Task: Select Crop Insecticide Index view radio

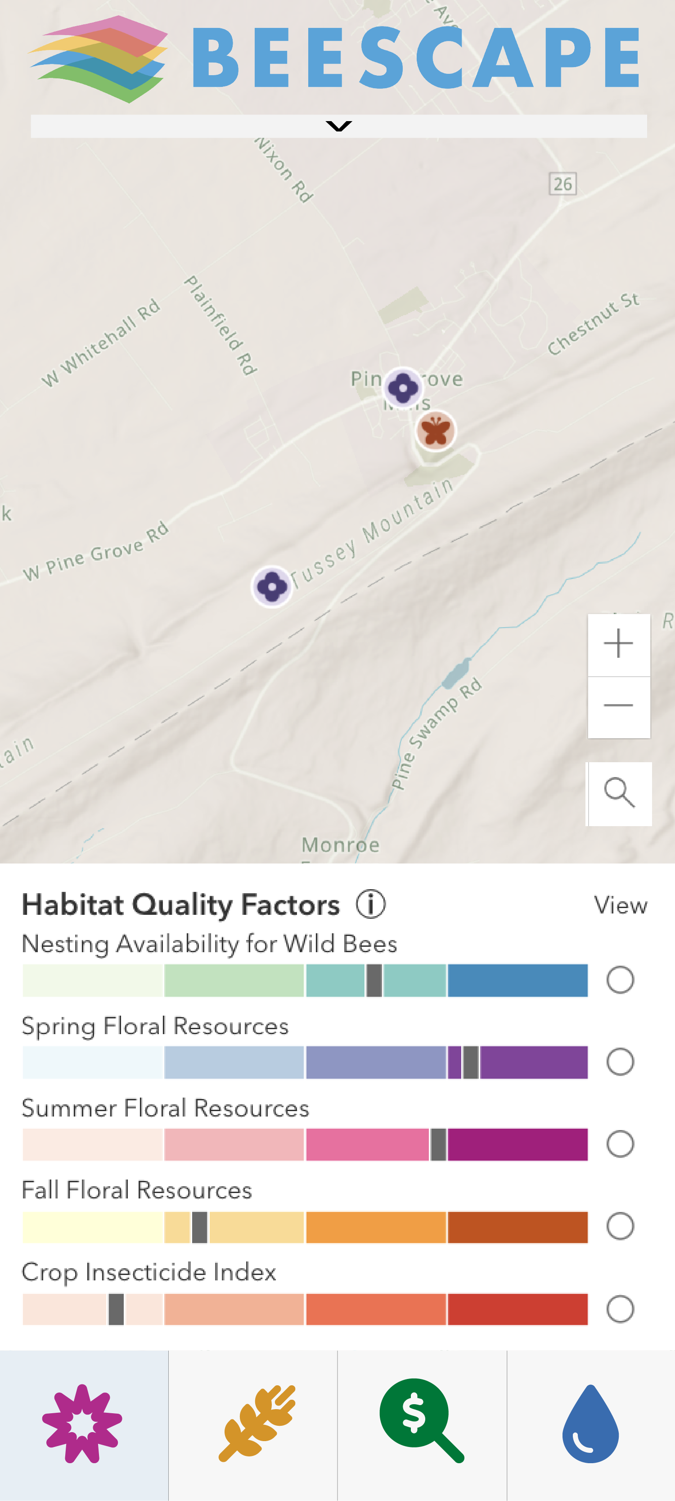Action: pyautogui.click(x=620, y=1309)
